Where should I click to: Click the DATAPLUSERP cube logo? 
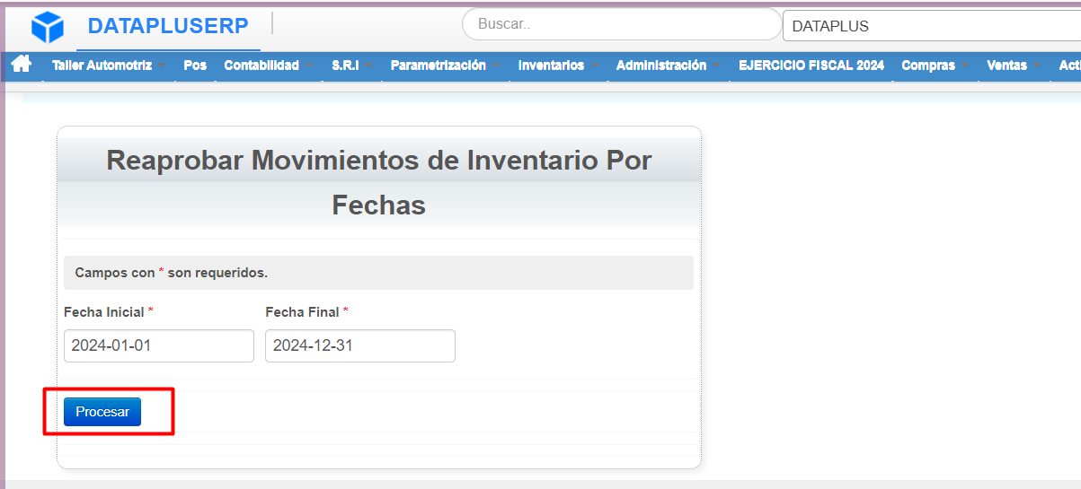(x=48, y=27)
